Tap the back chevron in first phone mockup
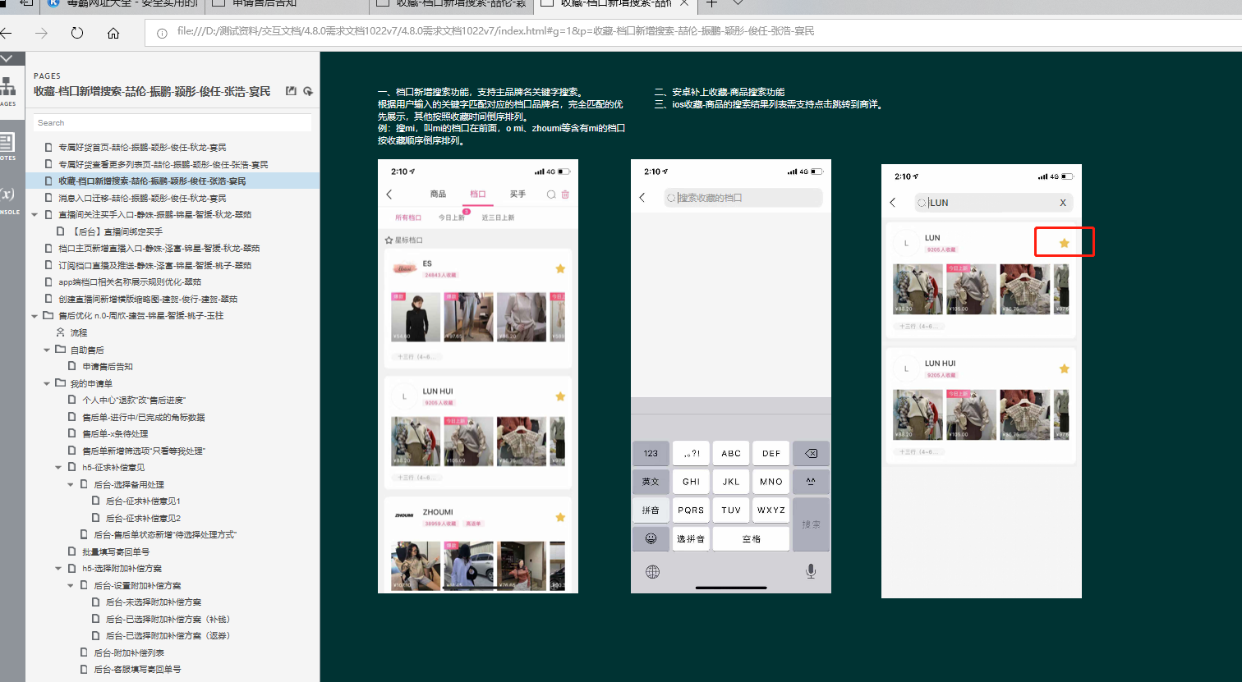 point(389,195)
